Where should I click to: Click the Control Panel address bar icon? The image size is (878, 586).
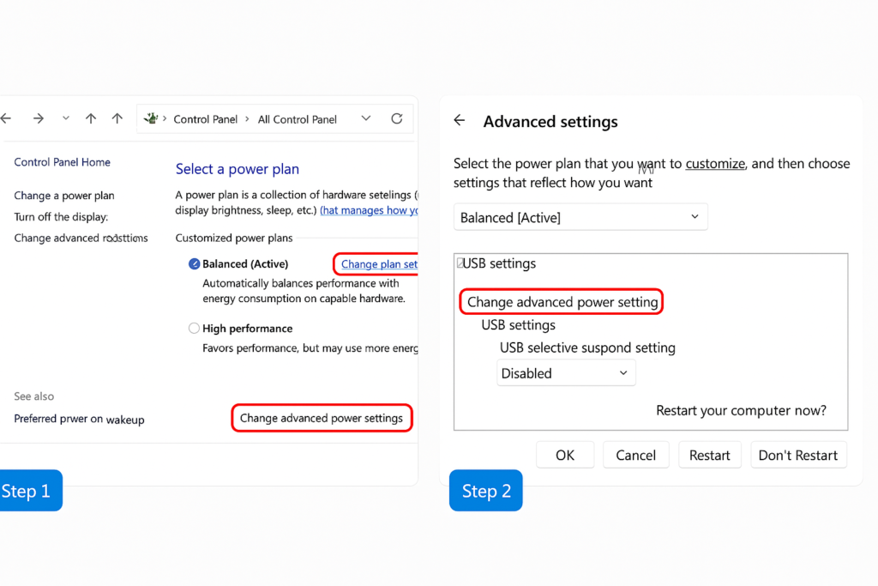pyautogui.click(x=151, y=118)
